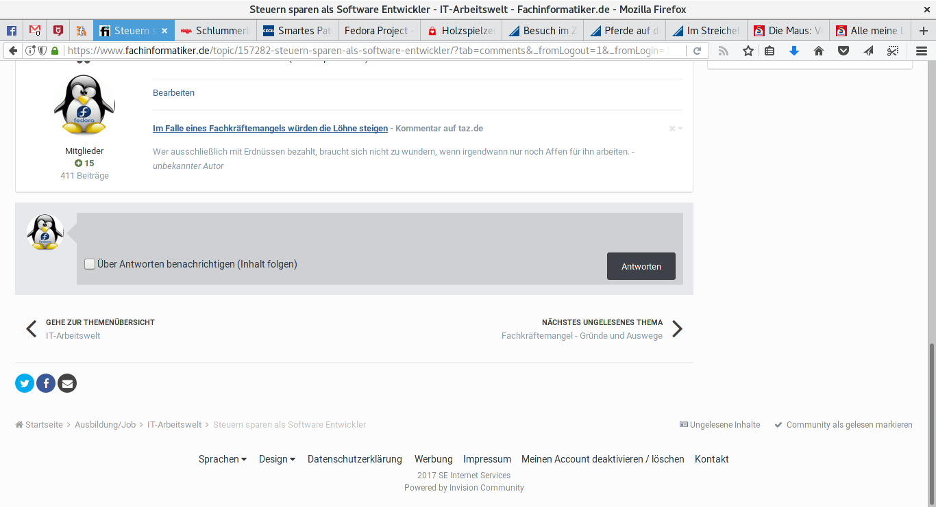Go to the Firefox home page icon
The height and width of the screenshot is (507, 936).
(x=819, y=51)
